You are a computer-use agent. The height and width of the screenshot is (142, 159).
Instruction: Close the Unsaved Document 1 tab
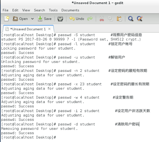click(49, 29)
